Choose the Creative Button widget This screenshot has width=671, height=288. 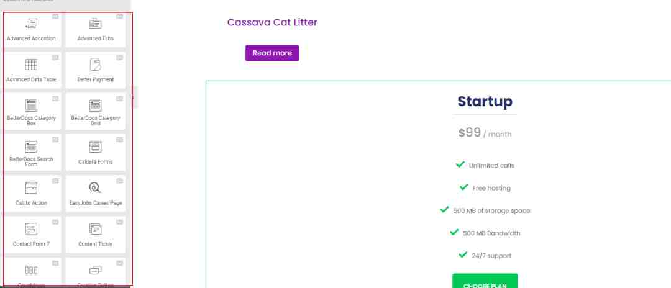pos(96,272)
